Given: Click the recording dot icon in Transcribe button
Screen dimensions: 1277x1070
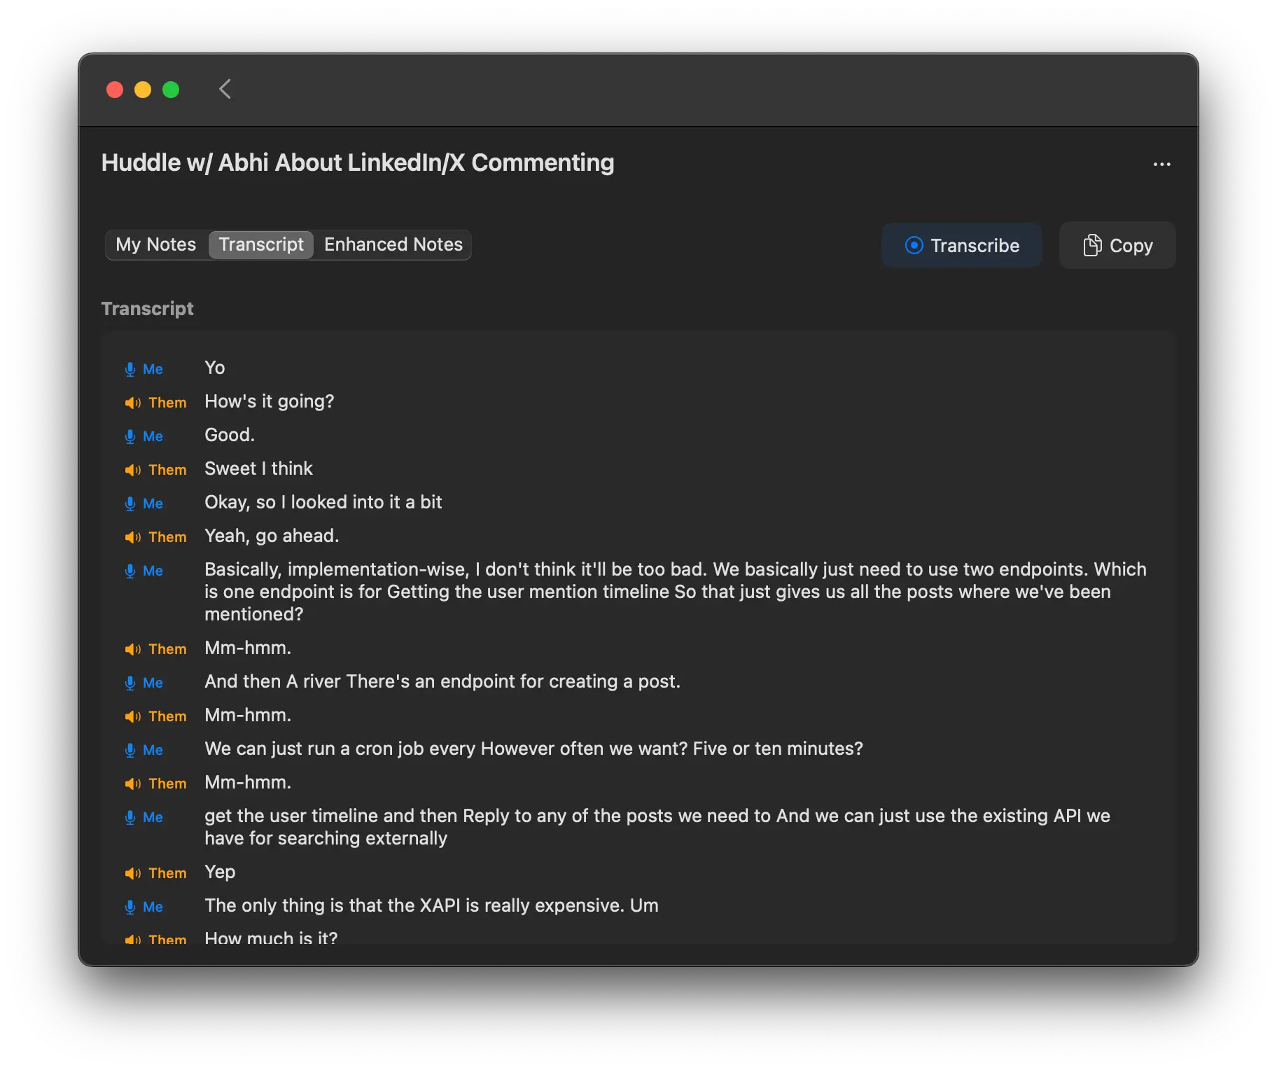Looking at the screenshot, I should pyautogui.click(x=914, y=245).
